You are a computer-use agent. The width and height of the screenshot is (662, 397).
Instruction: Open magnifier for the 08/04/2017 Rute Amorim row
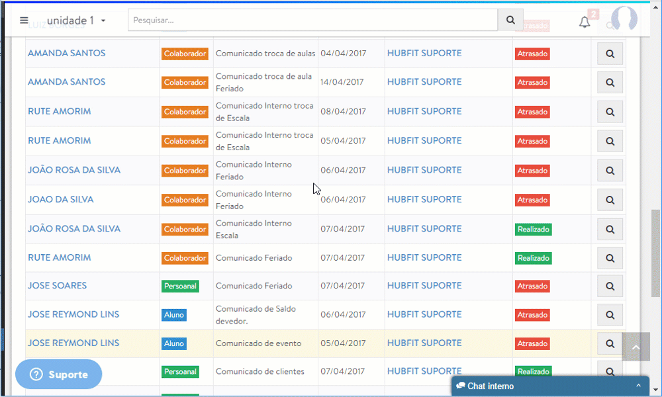coord(610,112)
